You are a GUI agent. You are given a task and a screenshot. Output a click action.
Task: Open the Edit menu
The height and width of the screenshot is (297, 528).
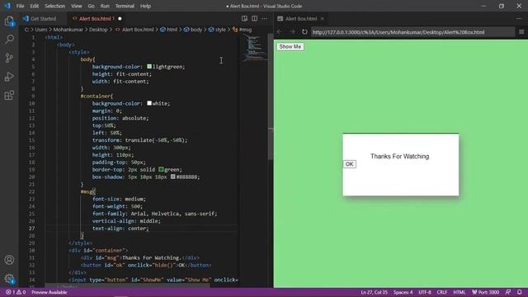tap(35, 6)
